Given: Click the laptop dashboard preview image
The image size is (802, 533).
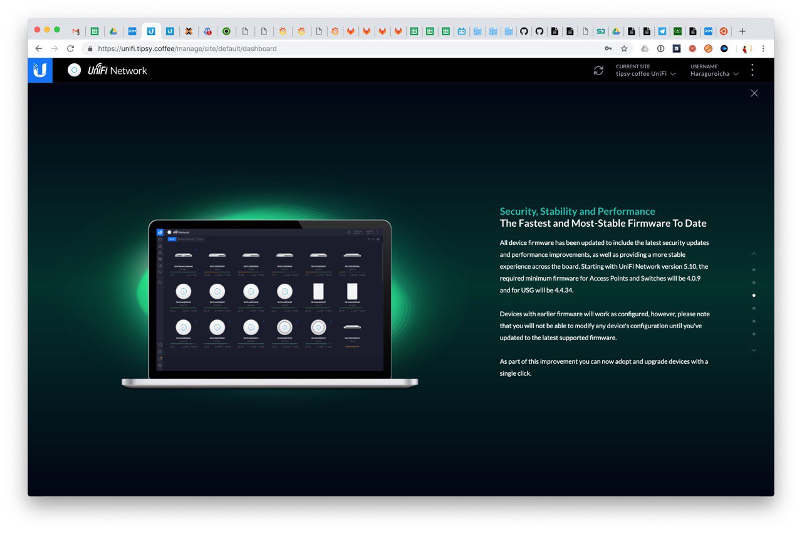Looking at the screenshot, I should (269, 303).
